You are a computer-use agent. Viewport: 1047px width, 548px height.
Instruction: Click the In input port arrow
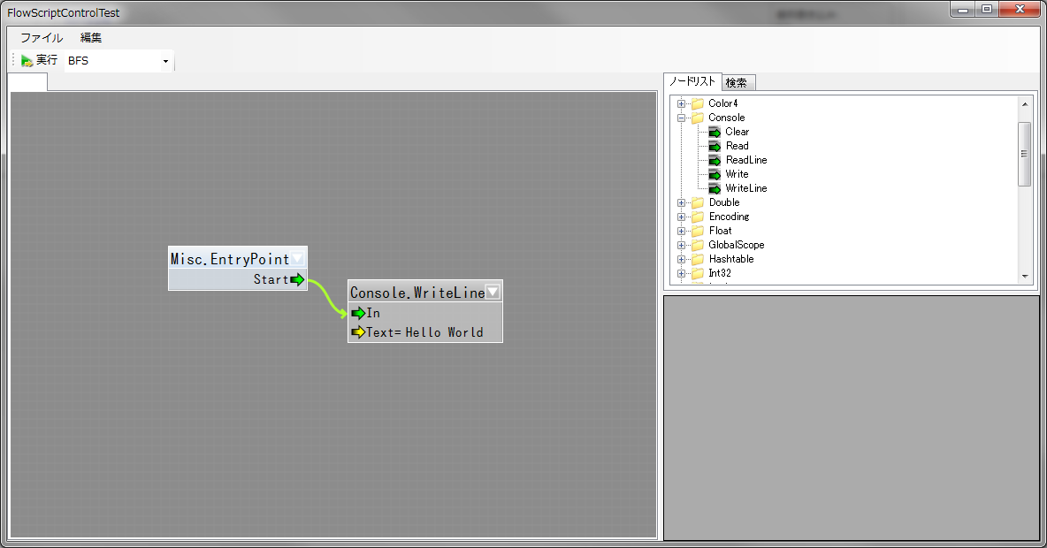click(x=358, y=313)
